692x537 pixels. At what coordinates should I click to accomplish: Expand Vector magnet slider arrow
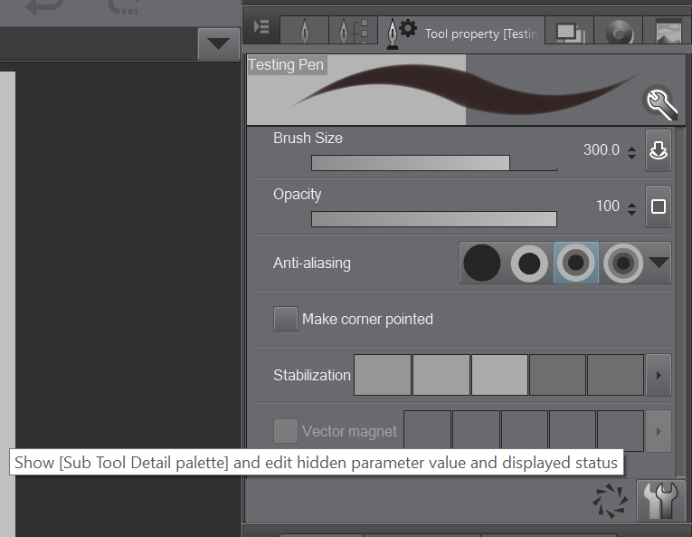[659, 431]
